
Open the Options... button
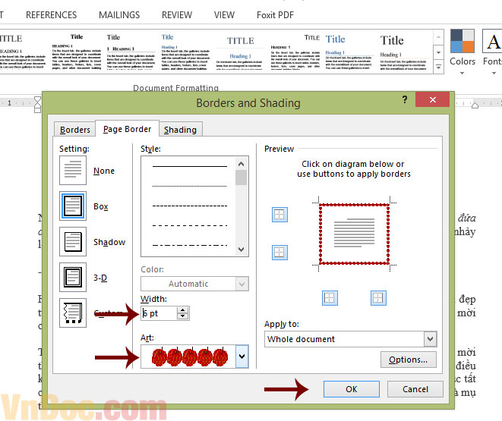[x=409, y=360]
